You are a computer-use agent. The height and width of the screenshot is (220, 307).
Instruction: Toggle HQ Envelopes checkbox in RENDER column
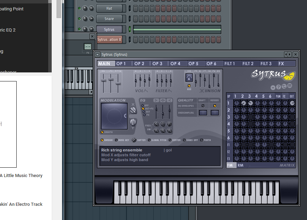pyautogui.click(x=215, y=106)
